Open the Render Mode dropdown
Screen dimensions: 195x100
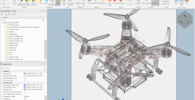coord(138,3)
